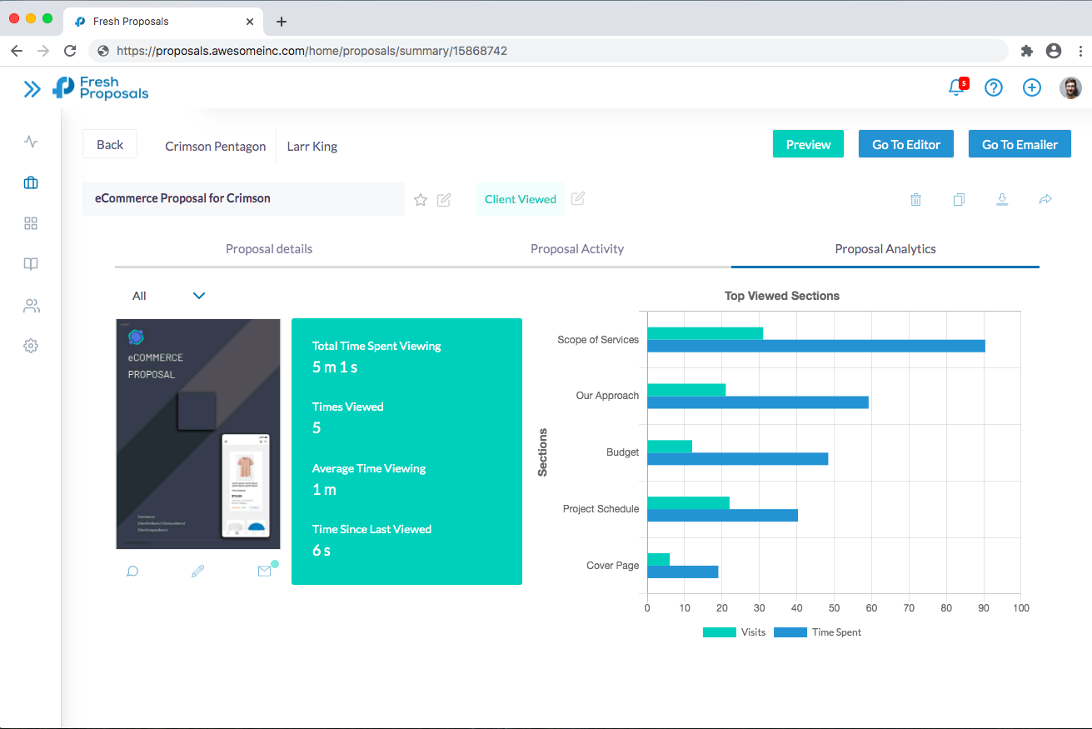This screenshot has height=729, width=1092.
Task: Click the notification bell icon
Action: 956,87
